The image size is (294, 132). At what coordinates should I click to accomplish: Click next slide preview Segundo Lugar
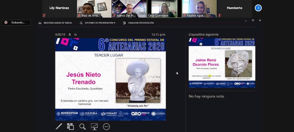click(x=222, y=63)
